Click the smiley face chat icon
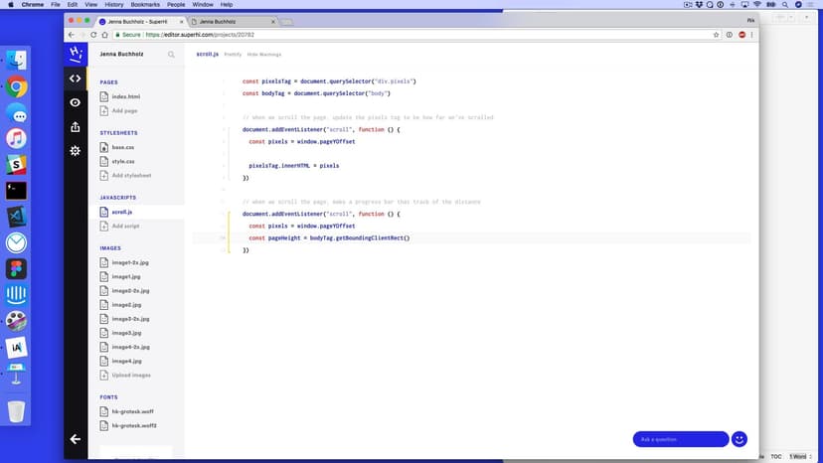823x463 pixels. coord(739,439)
